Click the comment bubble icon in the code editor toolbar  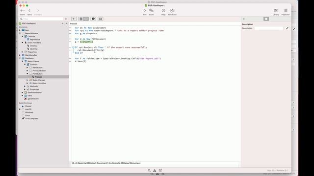93,19
